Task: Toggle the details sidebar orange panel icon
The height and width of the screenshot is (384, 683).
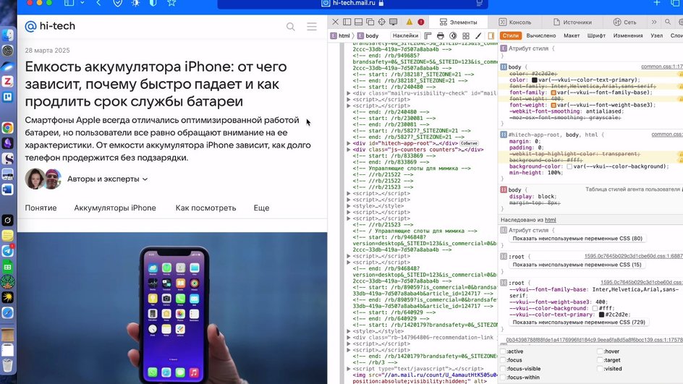Action: point(491,35)
